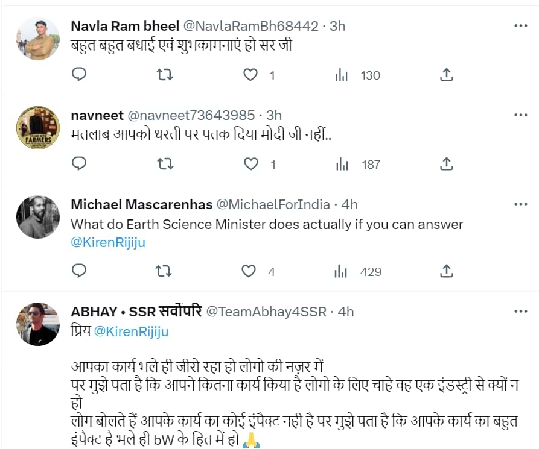The image size is (539, 449).
Task: Like Michael Mascarenhas's tweet with 4 likes
Action: [x=249, y=271]
